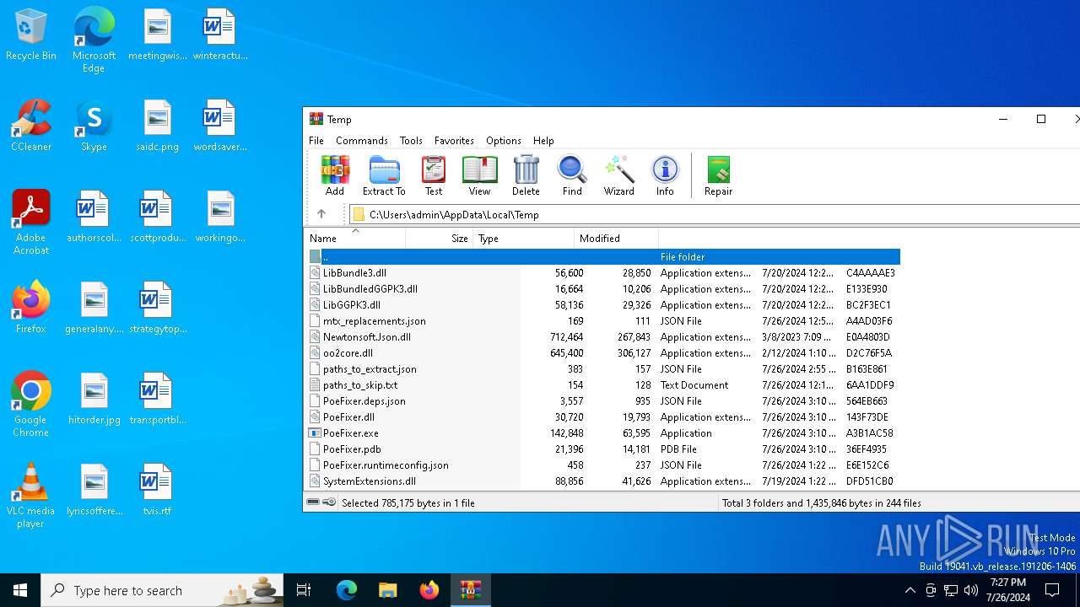1080x607 pixels.
Task: Open the Windows Start button
Action: click(x=20, y=590)
